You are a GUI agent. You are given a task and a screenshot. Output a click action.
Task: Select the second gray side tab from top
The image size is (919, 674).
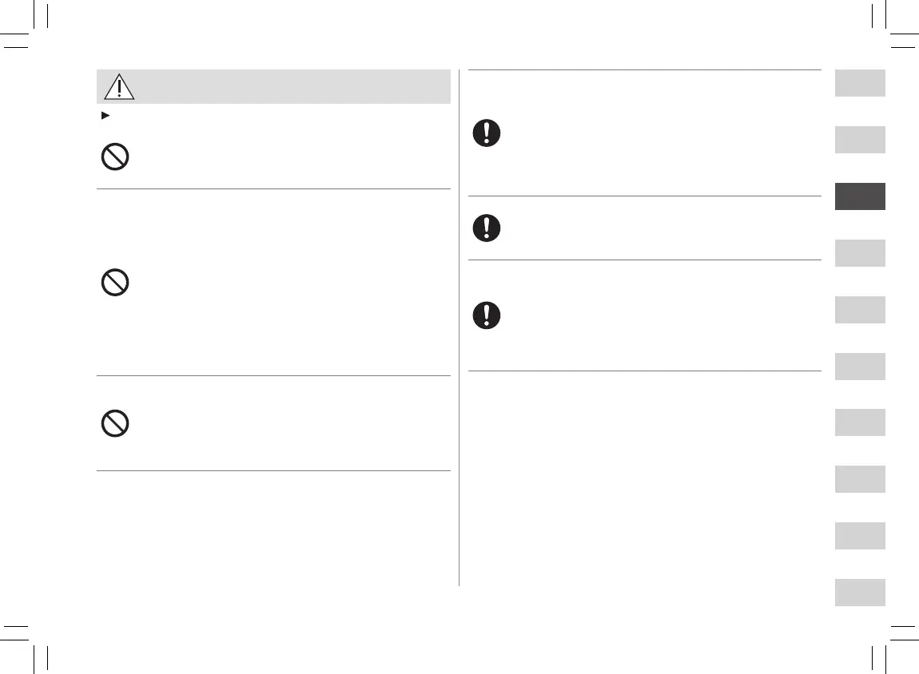tap(860, 140)
